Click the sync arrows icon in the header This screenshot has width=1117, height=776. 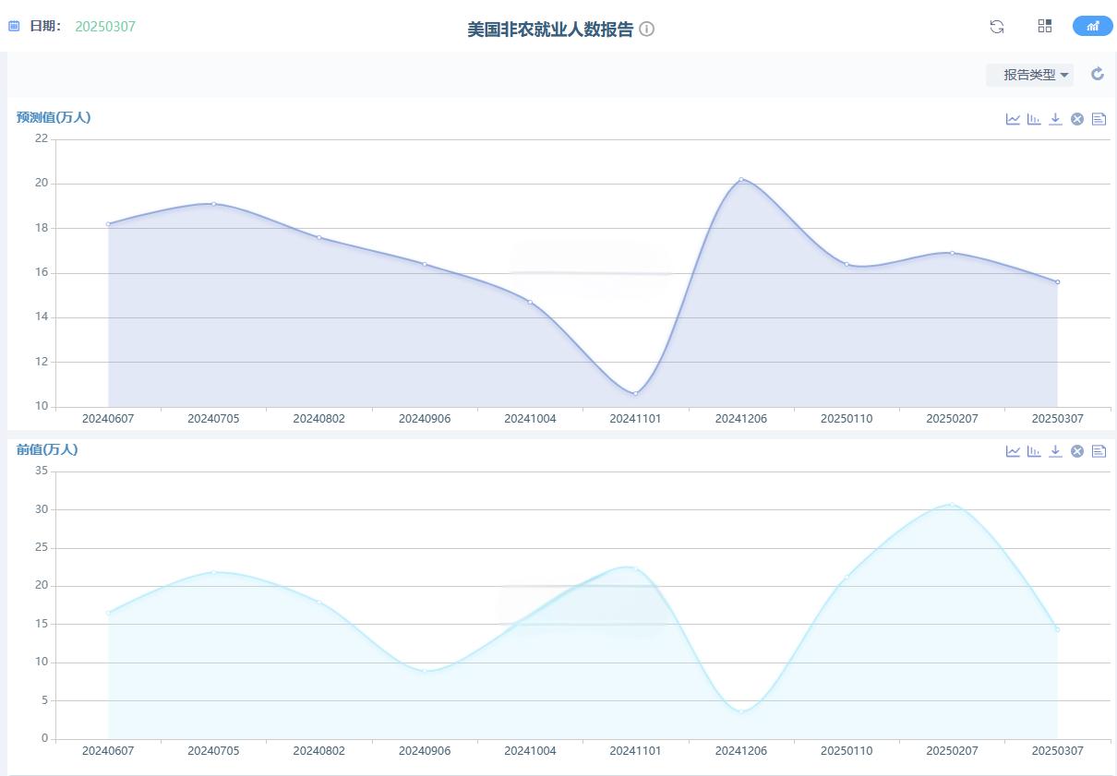tap(997, 27)
